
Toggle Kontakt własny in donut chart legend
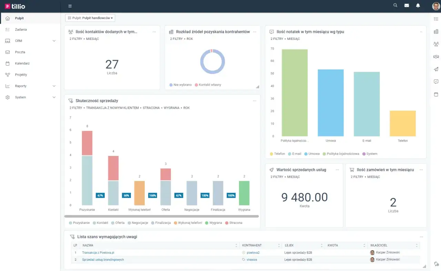click(x=208, y=85)
